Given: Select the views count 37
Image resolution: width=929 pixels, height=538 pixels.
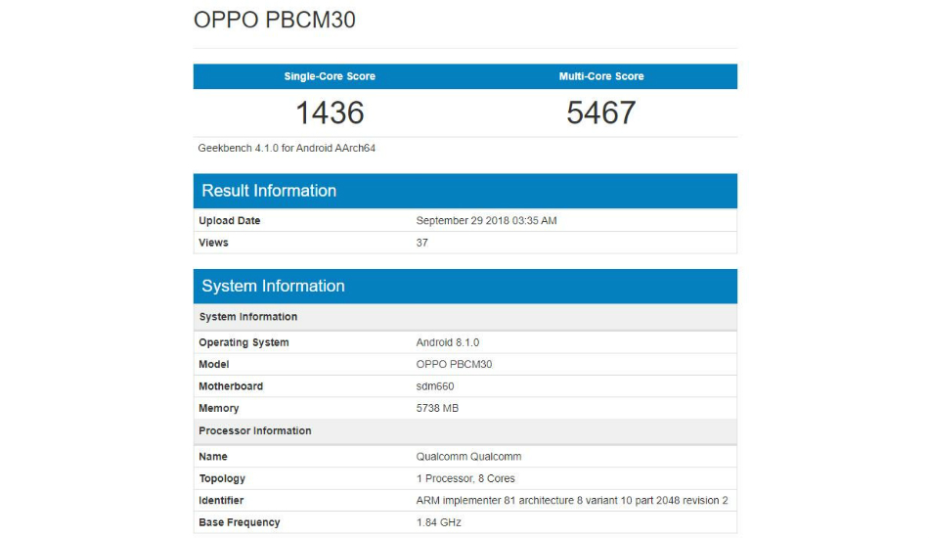Looking at the screenshot, I should [x=421, y=243].
